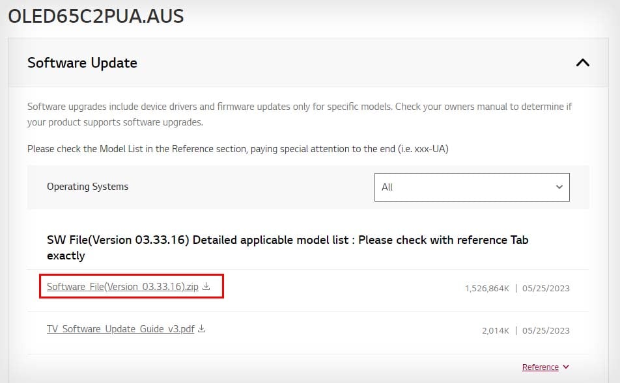Open TV_Software_Update_Guide_v3.pdf link
The image size is (620, 383).
click(x=120, y=329)
